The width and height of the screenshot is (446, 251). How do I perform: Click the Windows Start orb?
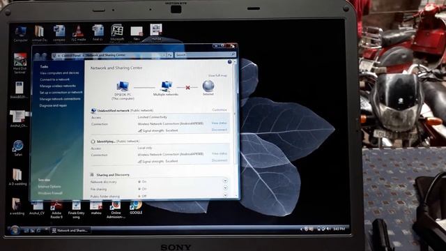pos(15,229)
